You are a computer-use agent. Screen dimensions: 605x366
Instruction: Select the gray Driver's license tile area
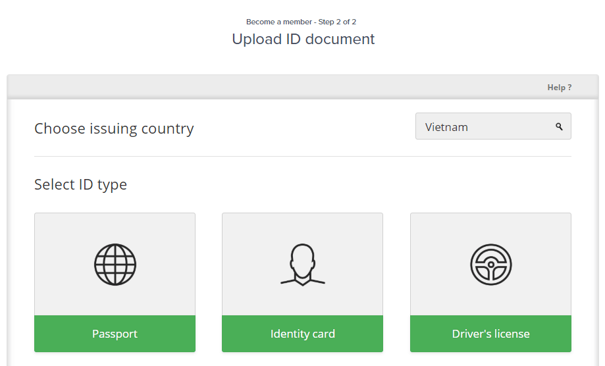[x=491, y=264]
